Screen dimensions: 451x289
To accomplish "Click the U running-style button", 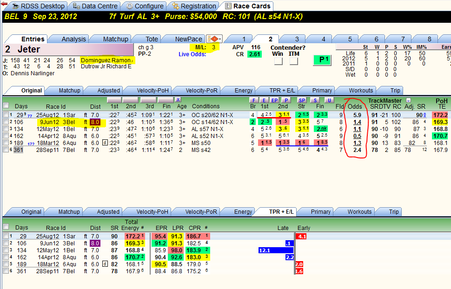I will (329, 100).
